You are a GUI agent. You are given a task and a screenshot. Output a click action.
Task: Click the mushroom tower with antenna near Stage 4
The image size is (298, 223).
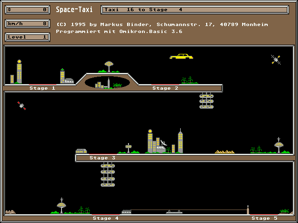coord(61,205)
